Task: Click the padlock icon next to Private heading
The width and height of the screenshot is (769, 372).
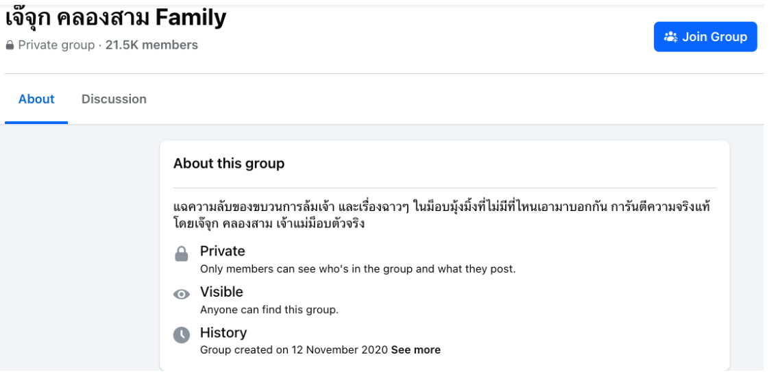Action: (181, 254)
